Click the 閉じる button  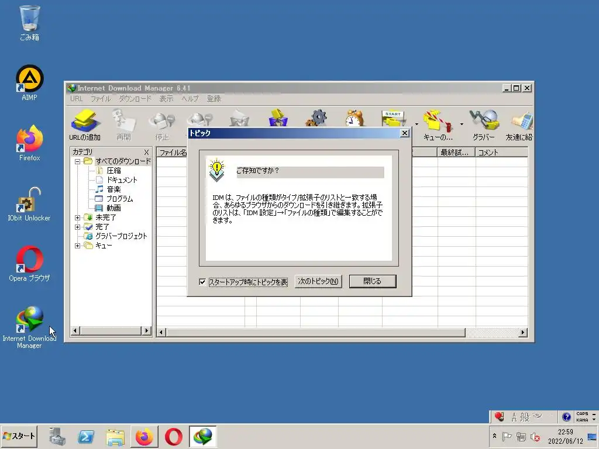pyautogui.click(x=373, y=281)
